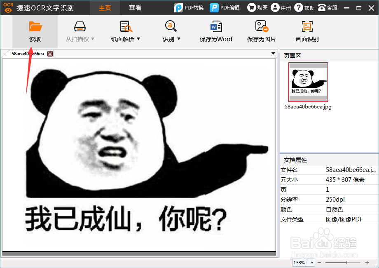Image resolution: width=379 pixels, height=268 pixels.
Task: Expand the 从扫描仪 dropdown arrow
Action: (x=93, y=39)
